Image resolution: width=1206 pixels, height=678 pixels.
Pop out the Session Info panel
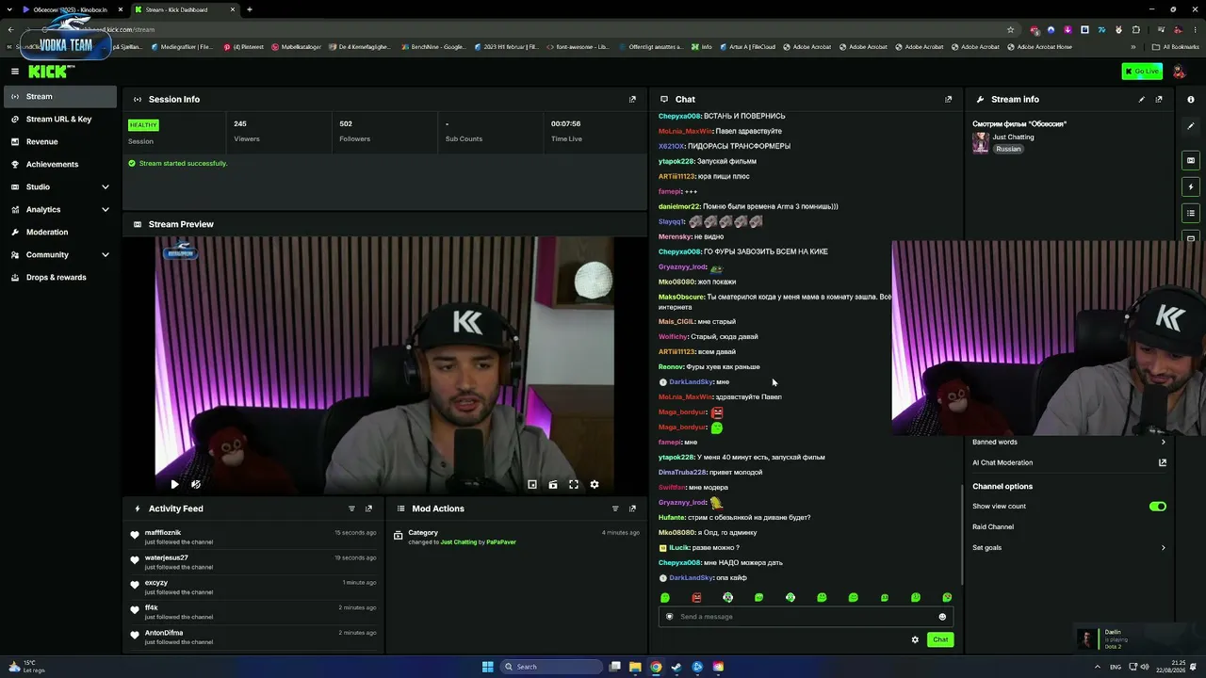(632, 99)
